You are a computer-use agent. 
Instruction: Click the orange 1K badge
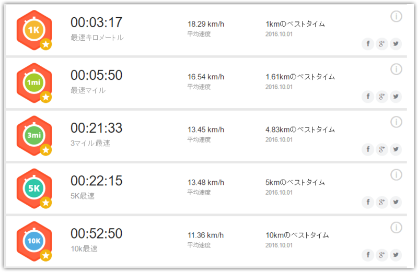pyautogui.click(x=34, y=30)
